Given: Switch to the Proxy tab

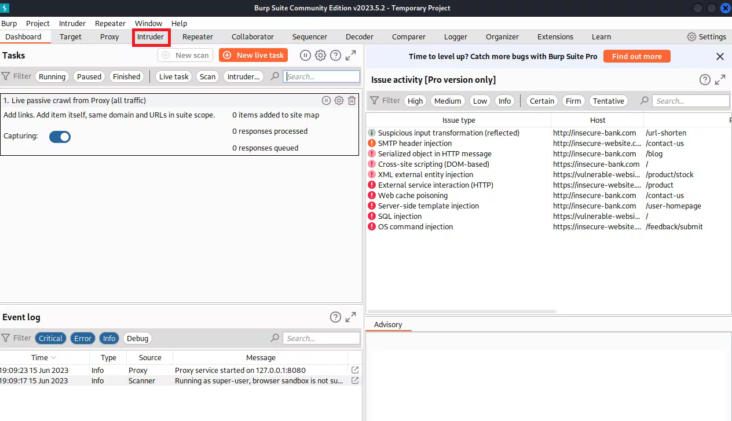Looking at the screenshot, I should (109, 36).
